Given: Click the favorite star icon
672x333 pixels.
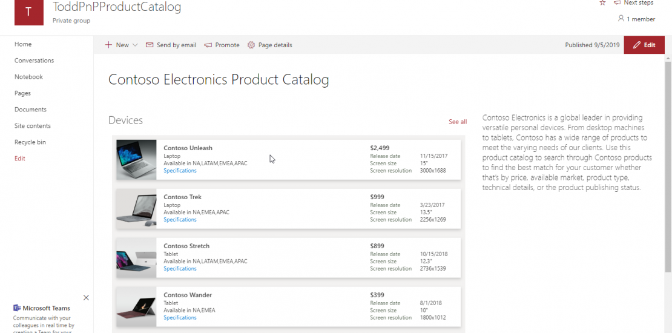Looking at the screenshot, I should 602,3.
